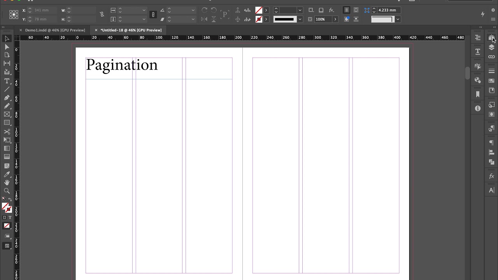Activate the Scissors tool
Viewport: 498px width, 280px height.
tap(7, 132)
